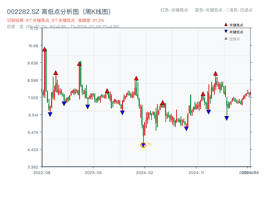Select the rightmost blue key-low triangle marker
278x208 pixels.
pyautogui.click(x=227, y=118)
